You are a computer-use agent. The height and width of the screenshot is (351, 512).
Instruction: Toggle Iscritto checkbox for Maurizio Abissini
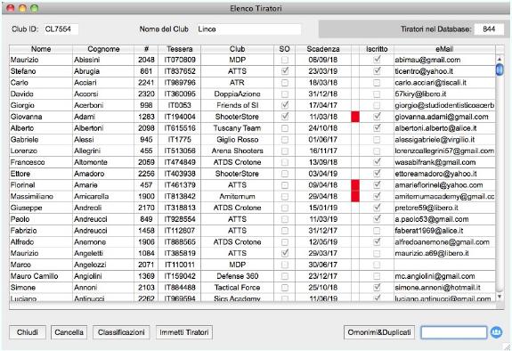378,60
